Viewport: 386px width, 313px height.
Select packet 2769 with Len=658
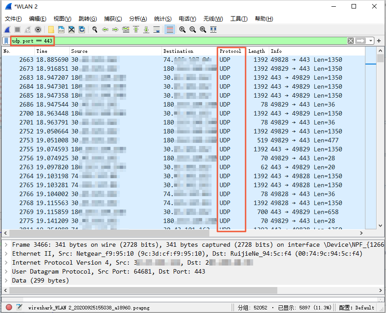pos(183,212)
